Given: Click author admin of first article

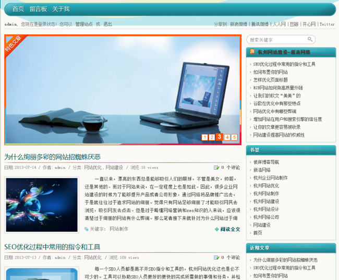Looking at the screenshot, I should point(60,167).
